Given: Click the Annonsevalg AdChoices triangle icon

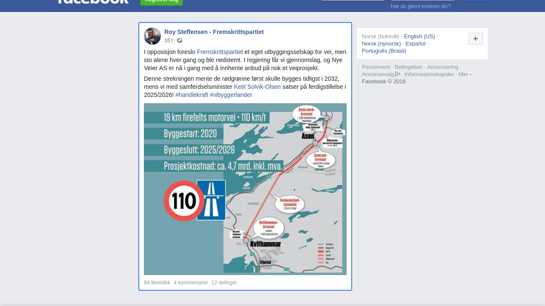Looking at the screenshot, I should [398, 74].
